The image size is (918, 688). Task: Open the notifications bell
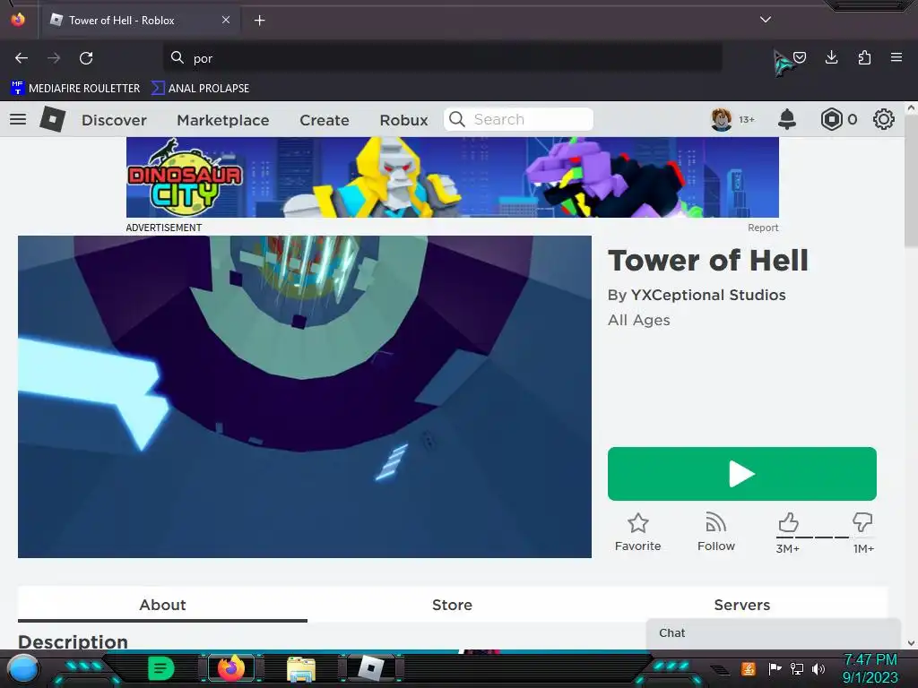pos(787,119)
